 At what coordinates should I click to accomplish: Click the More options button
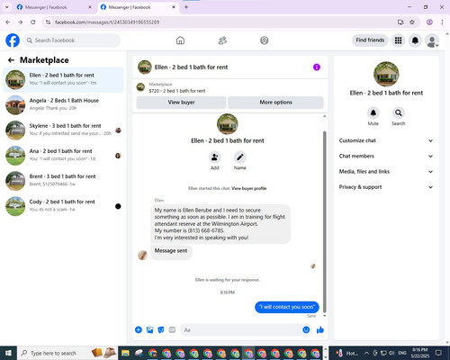click(275, 103)
